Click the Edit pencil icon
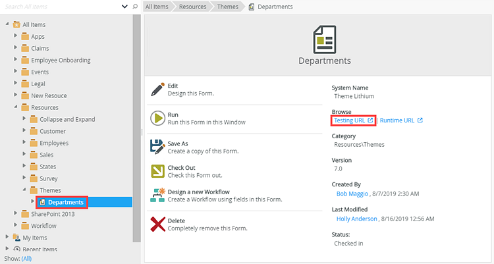This screenshot has height=264, width=494. (157, 90)
